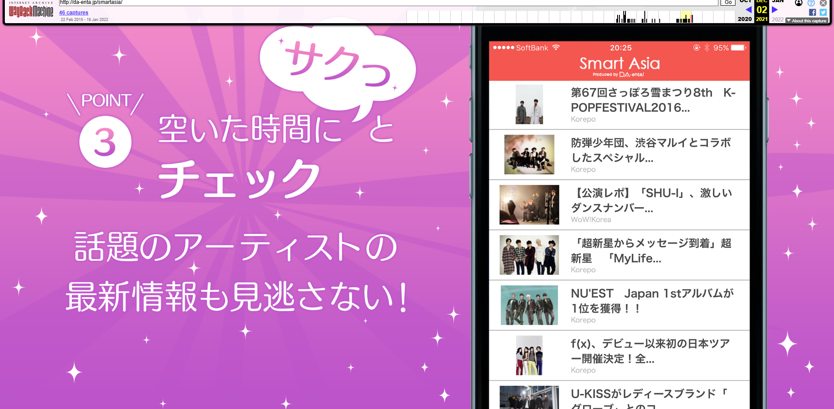Go to previous capture with left arrow
The height and width of the screenshot is (409, 834).
pyautogui.click(x=748, y=10)
